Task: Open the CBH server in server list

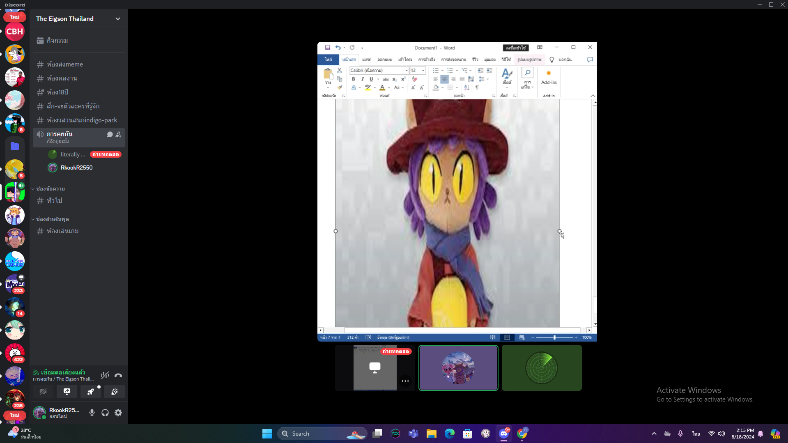Action: click(x=15, y=31)
